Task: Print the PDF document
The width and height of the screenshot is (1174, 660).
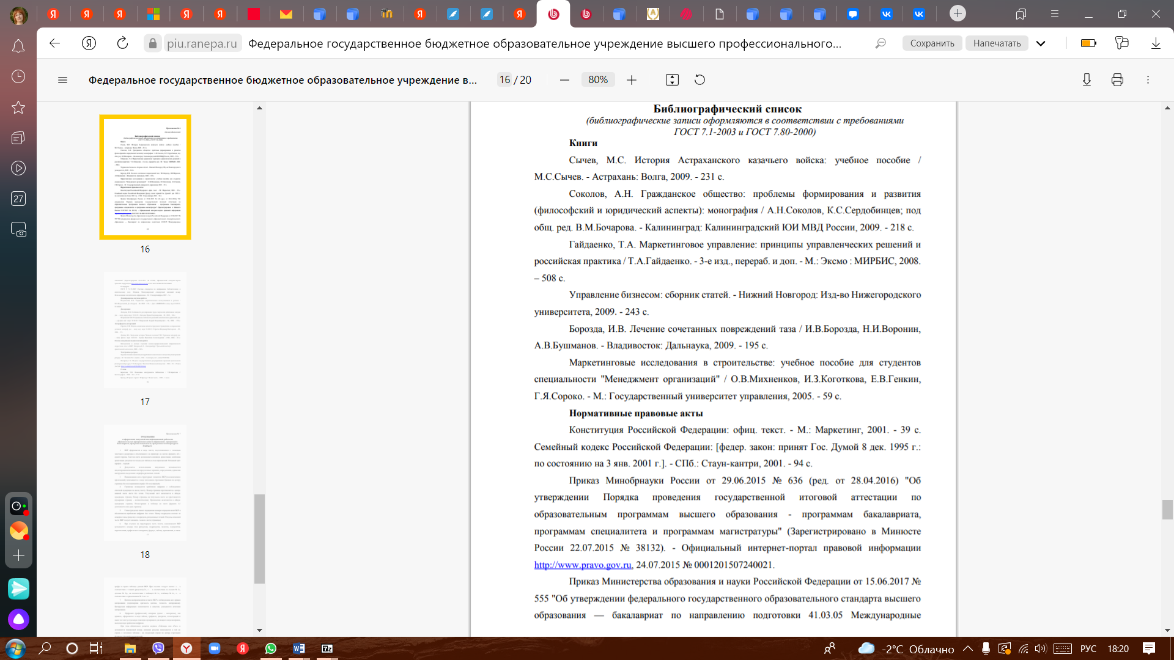Action: [x=1117, y=80]
